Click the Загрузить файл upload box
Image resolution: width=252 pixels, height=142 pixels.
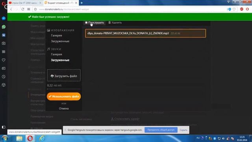pos(64,75)
